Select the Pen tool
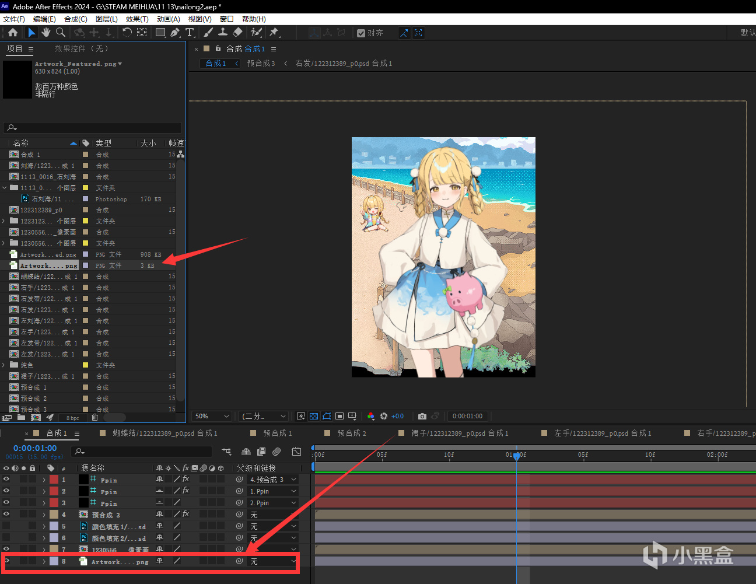Viewport: 756px width, 584px height. 175,33
